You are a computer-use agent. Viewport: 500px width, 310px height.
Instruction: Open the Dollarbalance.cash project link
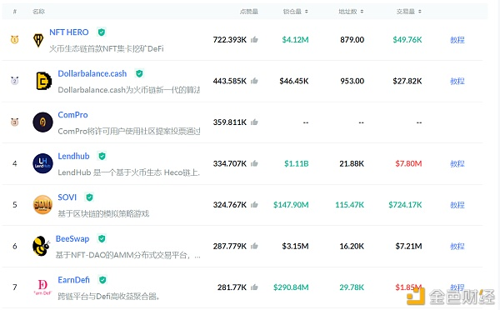[x=92, y=73]
